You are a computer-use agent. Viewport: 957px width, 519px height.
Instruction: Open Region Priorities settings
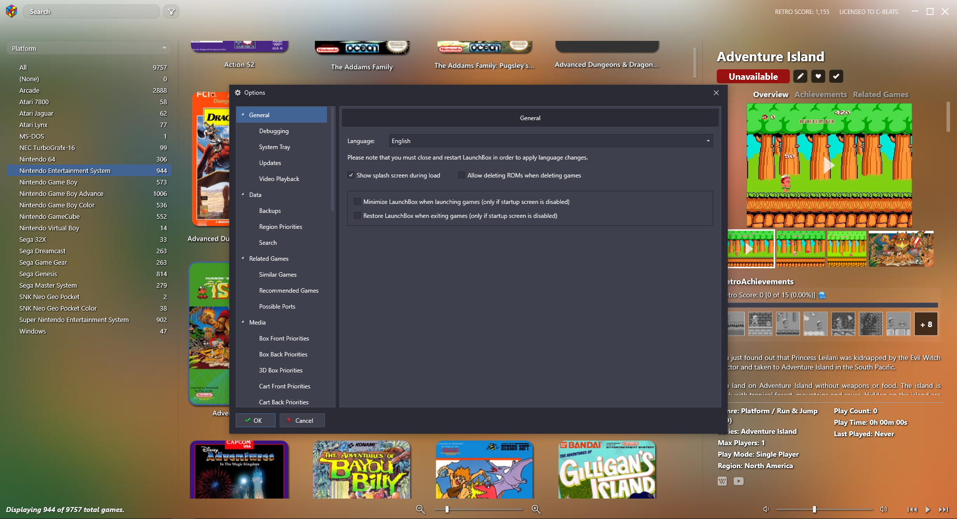pos(281,227)
